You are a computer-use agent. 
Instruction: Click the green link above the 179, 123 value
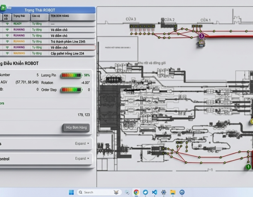[2, 103]
